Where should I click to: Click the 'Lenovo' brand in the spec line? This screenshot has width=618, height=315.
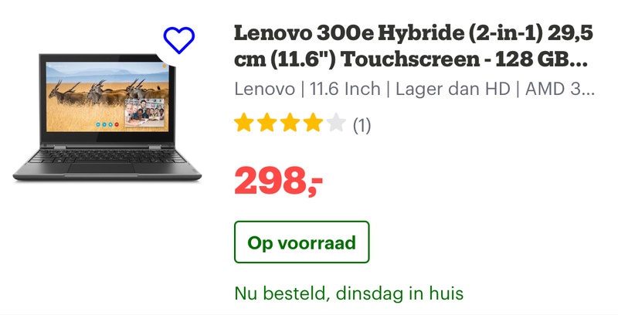[264, 89]
